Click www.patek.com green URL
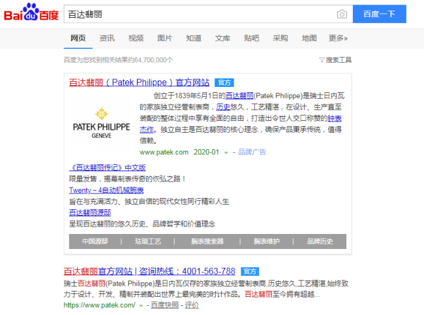The width and height of the screenshot is (424, 315). (x=164, y=152)
